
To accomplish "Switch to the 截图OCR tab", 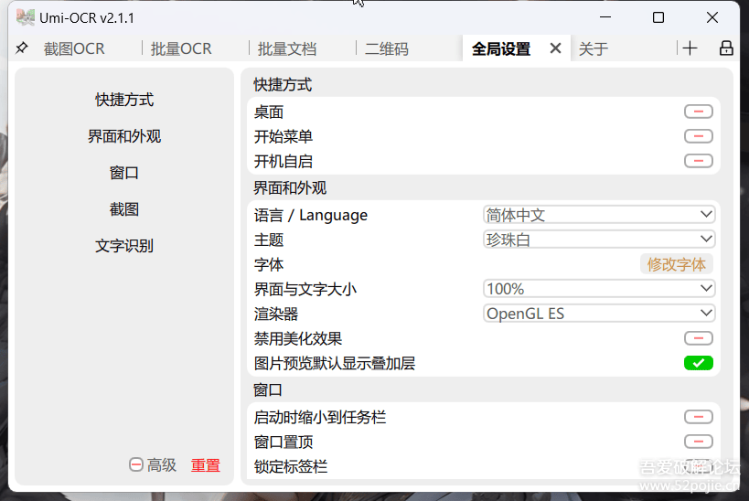I will (x=74, y=49).
